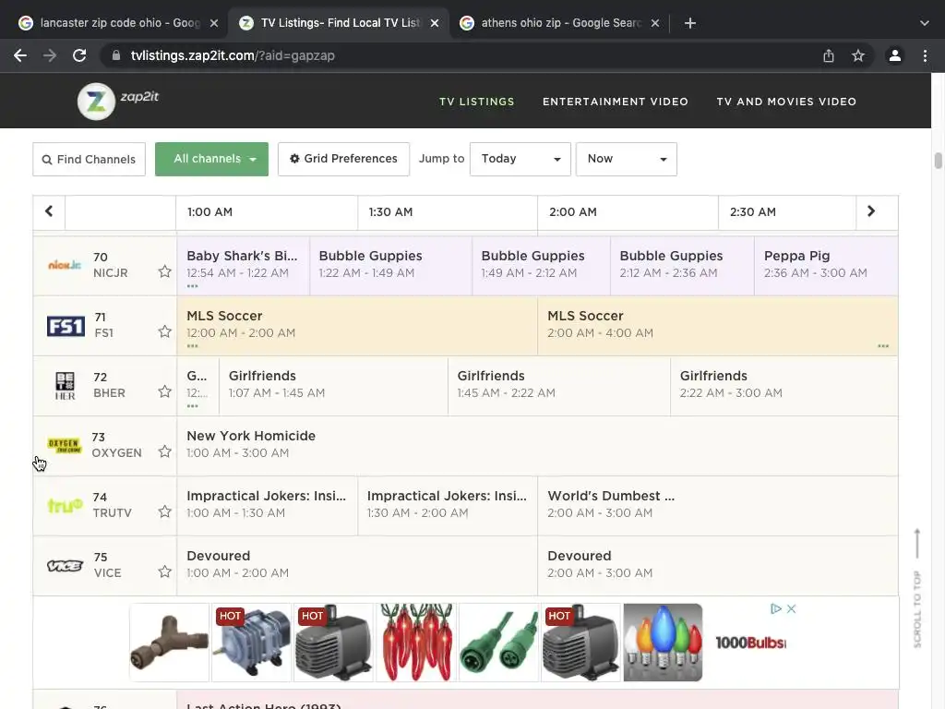Click the Nick Jr channel logo

[65, 265]
